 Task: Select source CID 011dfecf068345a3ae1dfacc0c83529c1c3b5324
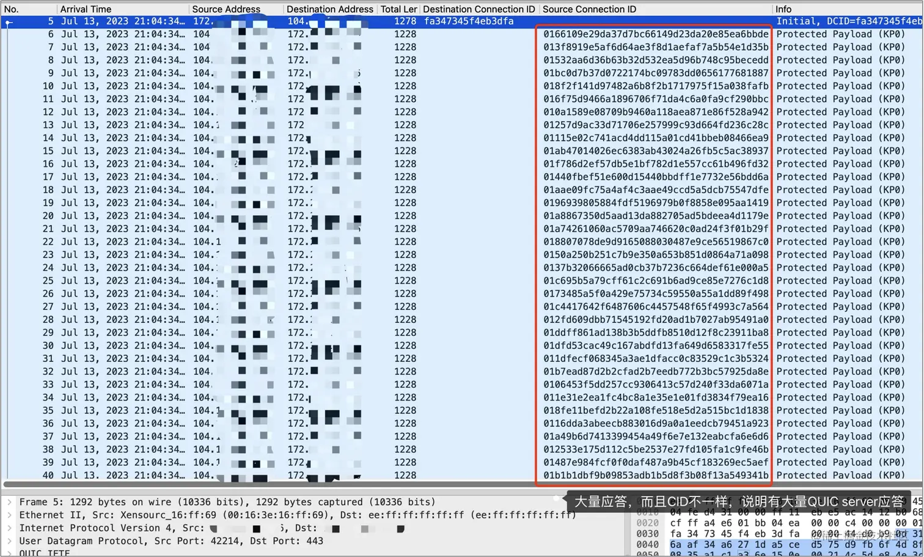[x=656, y=359]
